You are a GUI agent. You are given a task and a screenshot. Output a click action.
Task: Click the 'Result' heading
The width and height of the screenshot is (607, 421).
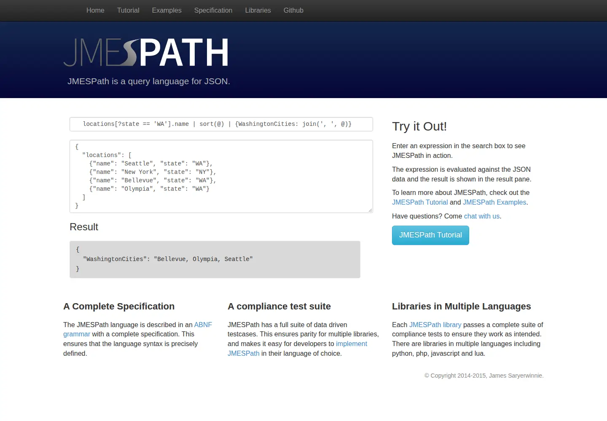tap(84, 227)
